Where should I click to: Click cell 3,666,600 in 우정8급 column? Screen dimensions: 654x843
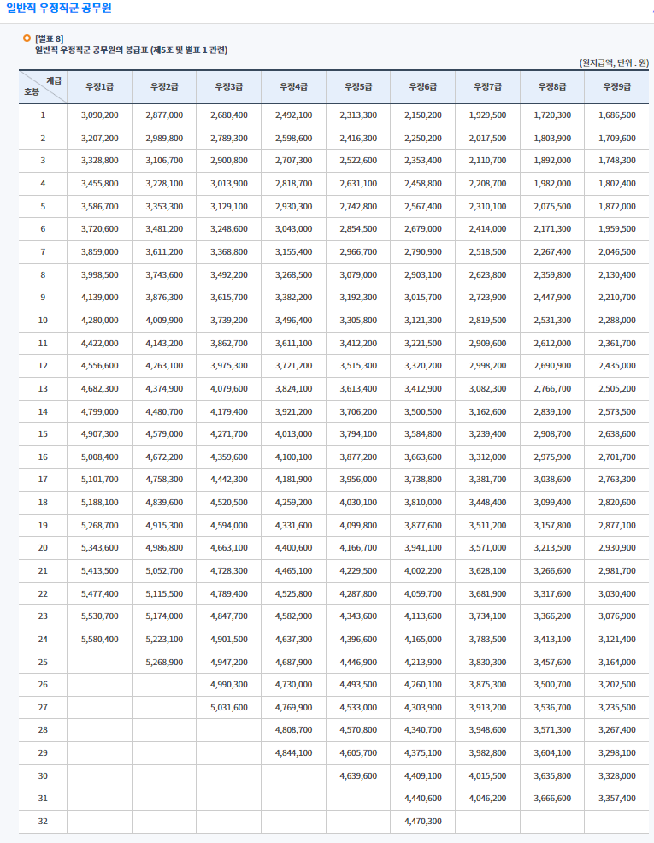tap(552, 798)
